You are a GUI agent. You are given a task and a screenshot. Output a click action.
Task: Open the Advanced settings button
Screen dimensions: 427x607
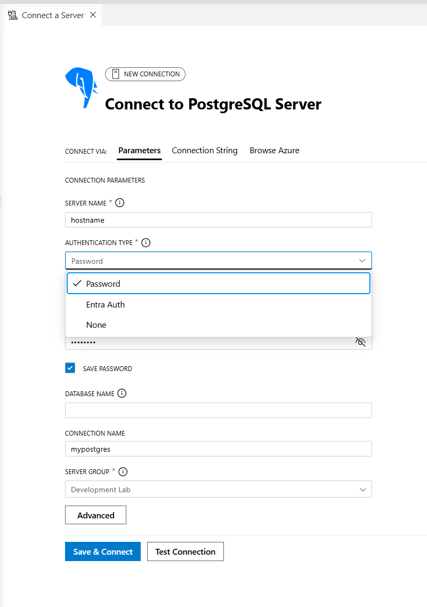point(95,515)
